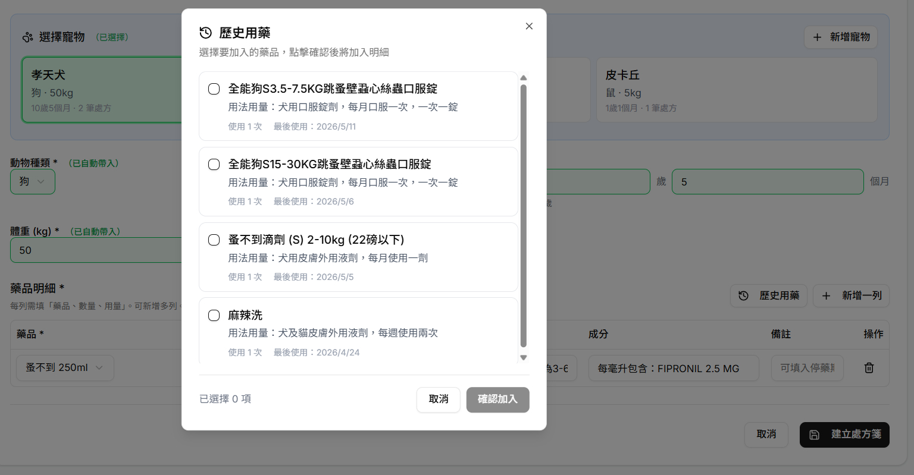
Task: Delete the 蚤不到 250ml row with trash icon
Action: pos(869,368)
